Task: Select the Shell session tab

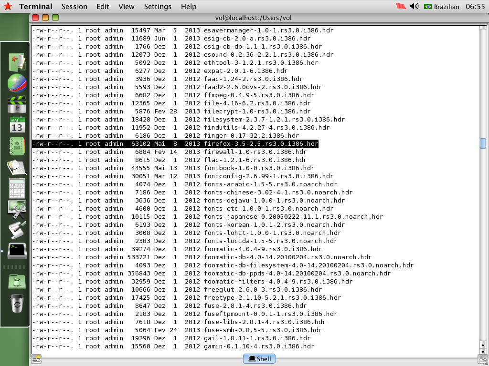Action: tap(259, 359)
